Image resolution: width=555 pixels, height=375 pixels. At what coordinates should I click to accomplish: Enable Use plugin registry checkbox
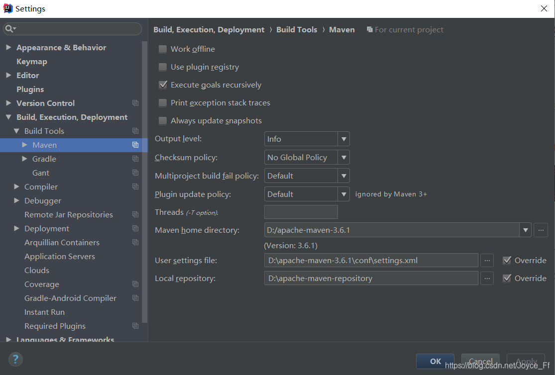click(162, 67)
